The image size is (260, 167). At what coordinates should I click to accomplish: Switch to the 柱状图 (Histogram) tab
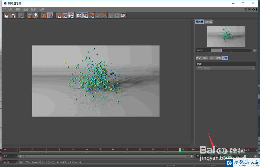[208, 22]
